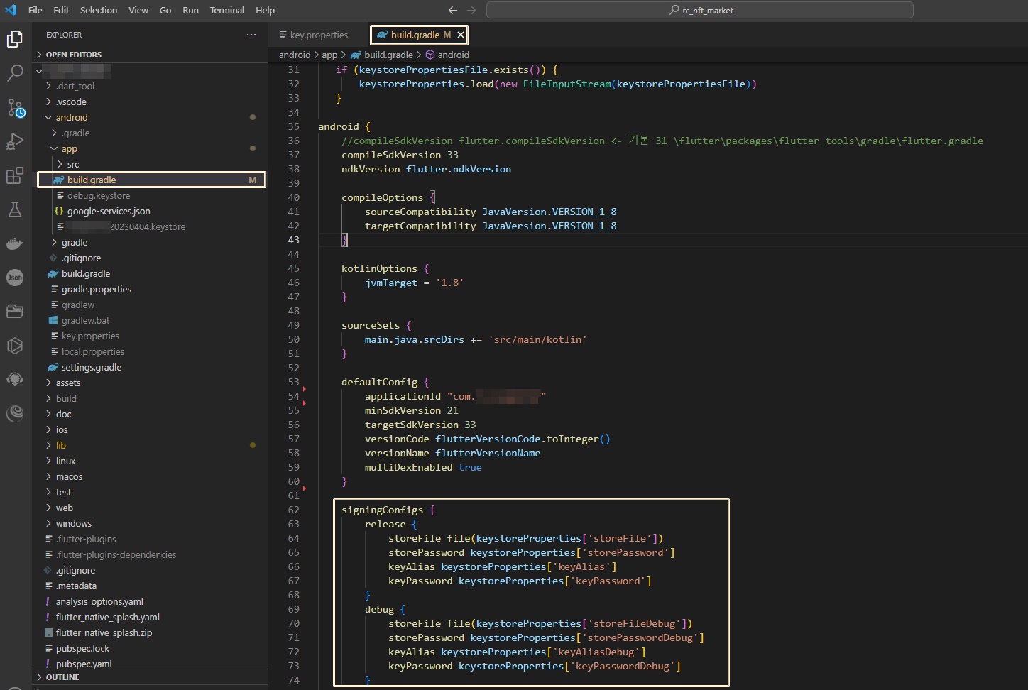Open the Explorer view in activity bar
1028x690 pixels.
[15, 39]
